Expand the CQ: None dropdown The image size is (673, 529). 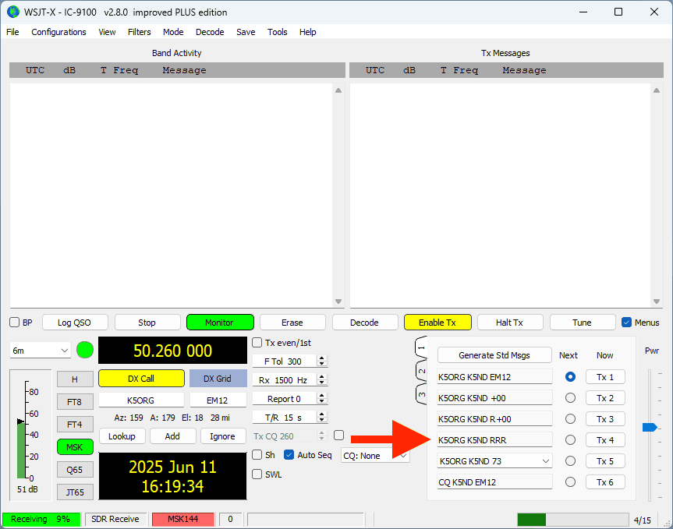[375, 456]
